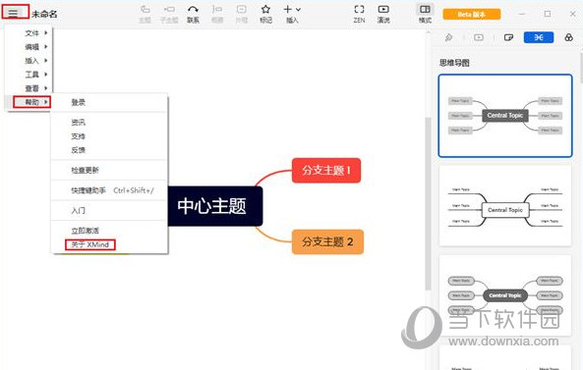The height and width of the screenshot is (370, 583).
Task: Open the 标记 marker star icon
Action: point(265,14)
